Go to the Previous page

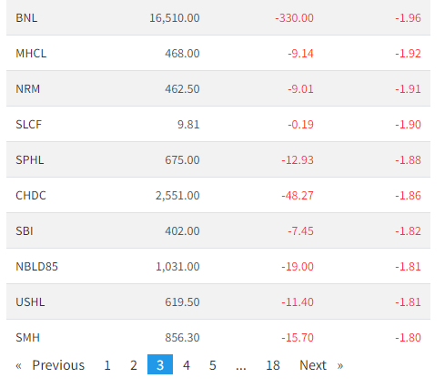tap(50, 364)
